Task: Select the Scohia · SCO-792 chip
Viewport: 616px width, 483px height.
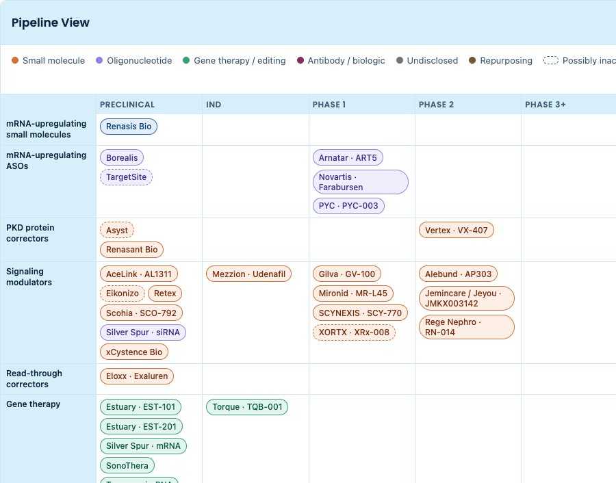Action: (141, 313)
